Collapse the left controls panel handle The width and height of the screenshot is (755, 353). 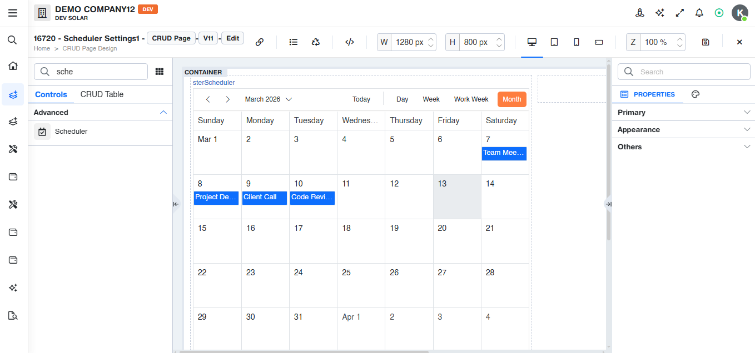pyautogui.click(x=176, y=204)
